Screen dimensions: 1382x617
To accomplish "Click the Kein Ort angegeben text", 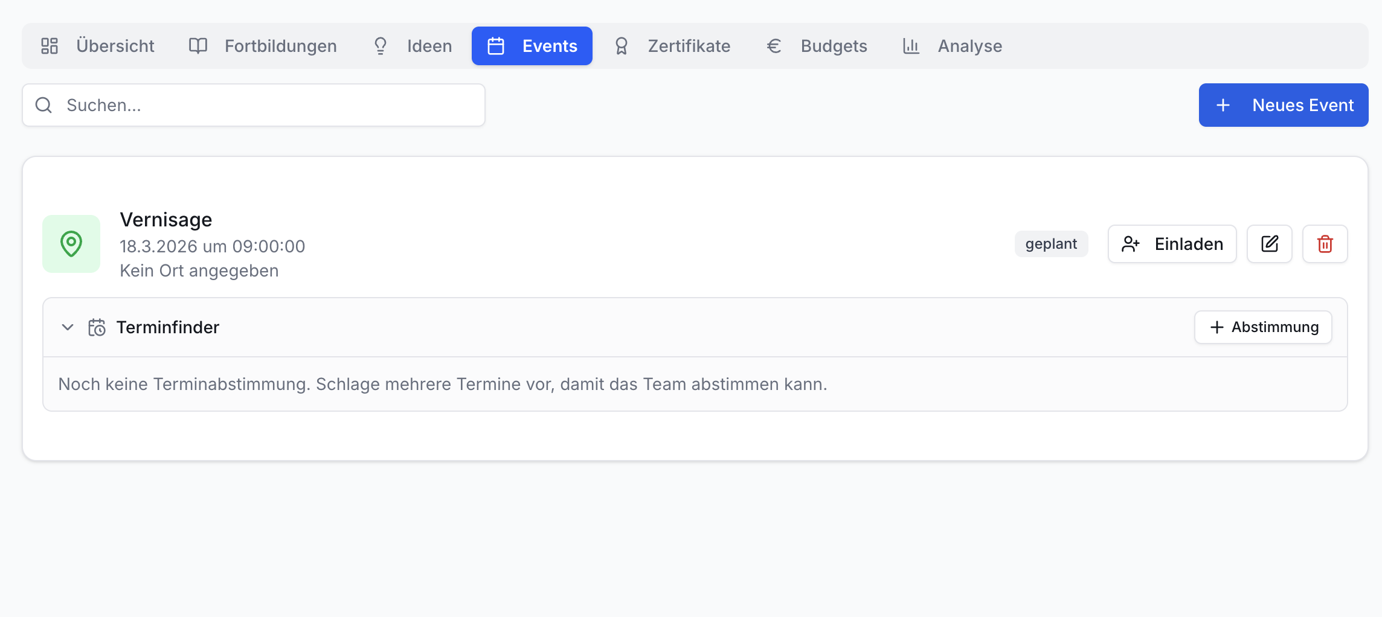I will click(x=199, y=270).
